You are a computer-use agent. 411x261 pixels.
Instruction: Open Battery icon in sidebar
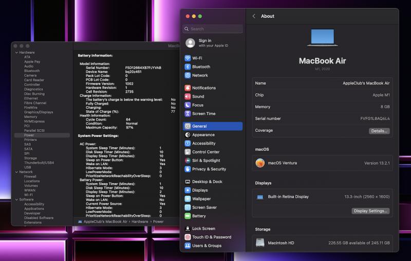188,216
